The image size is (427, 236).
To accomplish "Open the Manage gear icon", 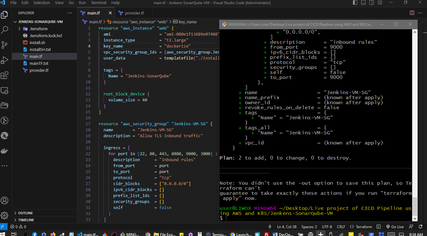I will [x=5, y=216].
